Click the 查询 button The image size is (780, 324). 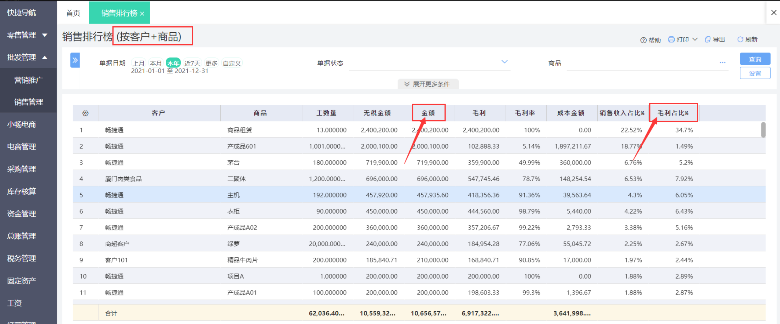coord(755,59)
